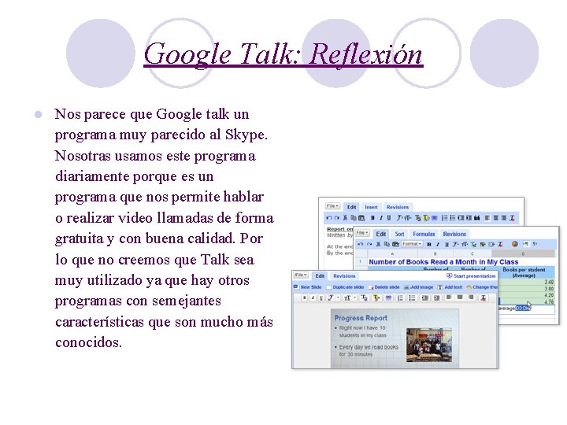
Task: Open File dropdown in the presentation window
Action: click(x=301, y=275)
